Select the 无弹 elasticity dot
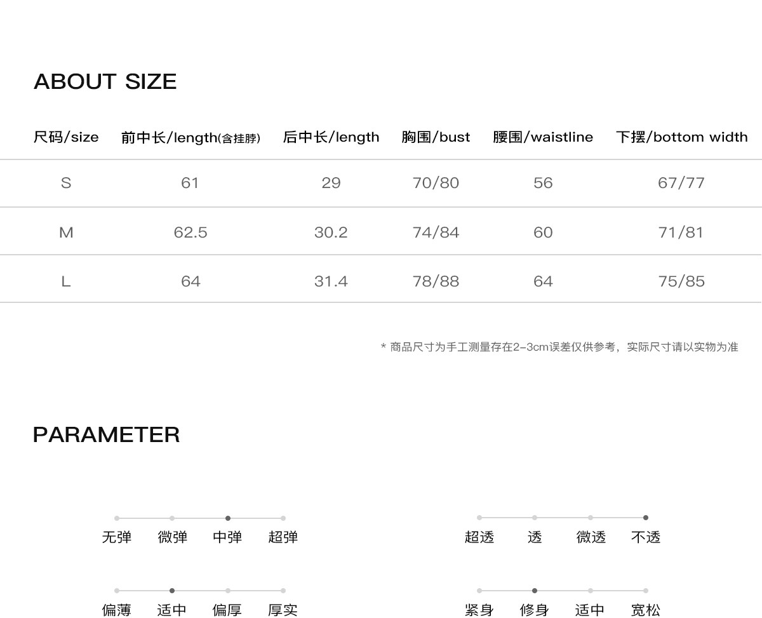Image resolution: width=762 pixels, height=618 pixels. [x=117, y=518]
